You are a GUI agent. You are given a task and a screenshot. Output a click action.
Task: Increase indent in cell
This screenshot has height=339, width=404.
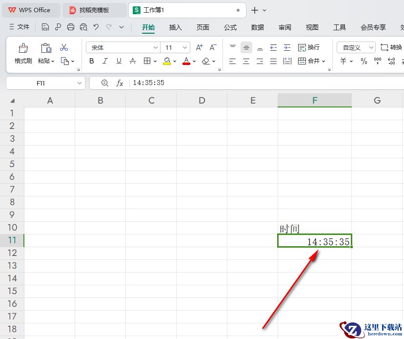pyautogui.click(x=287, y=47)
